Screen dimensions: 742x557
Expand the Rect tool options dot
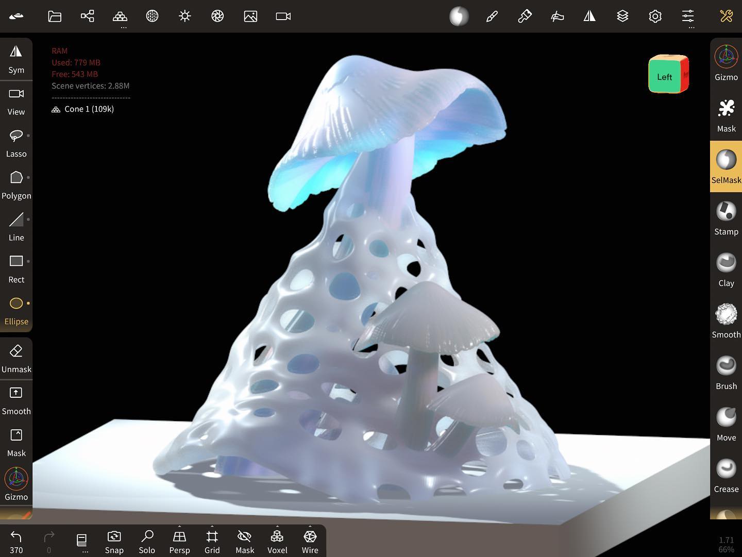point(28,261)
